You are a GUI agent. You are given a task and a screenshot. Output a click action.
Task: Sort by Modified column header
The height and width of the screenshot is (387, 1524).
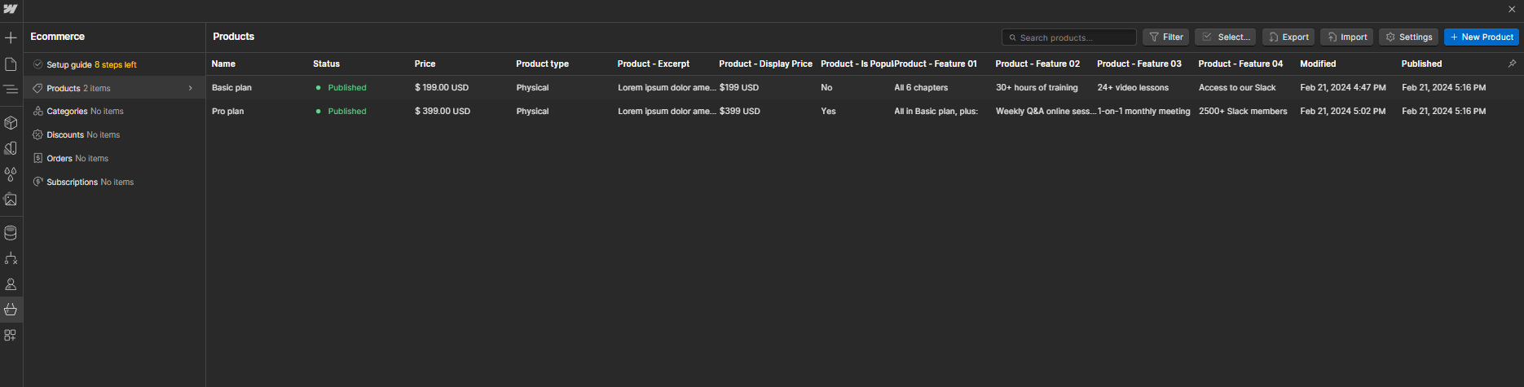click(x=1318, y=64)
